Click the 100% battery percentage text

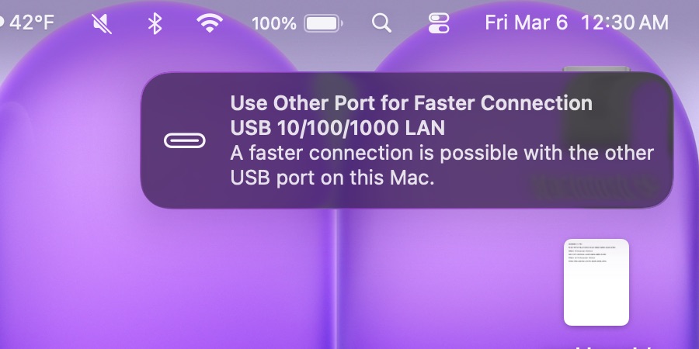(x=273, y=23)
